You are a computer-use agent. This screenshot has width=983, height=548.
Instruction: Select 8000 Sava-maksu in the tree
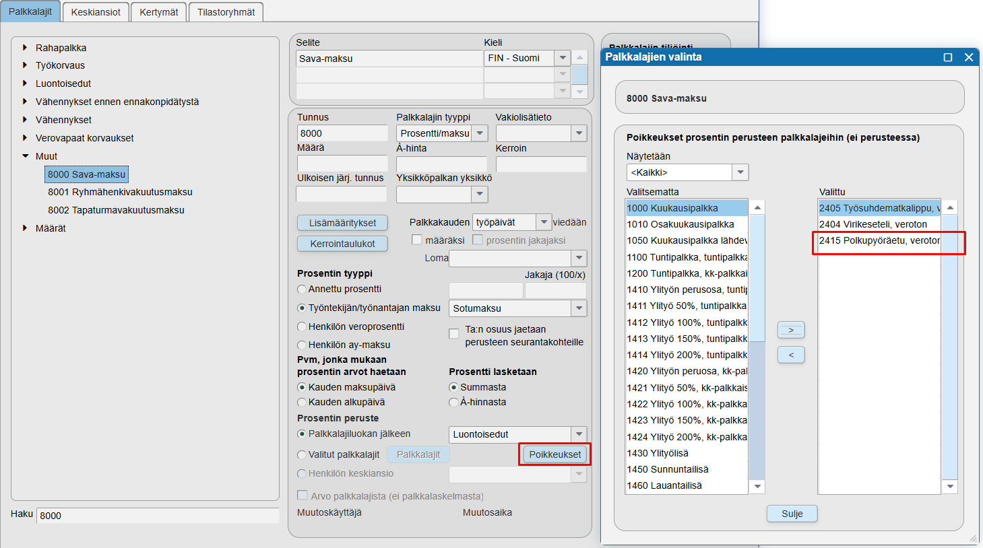[86, 174]
